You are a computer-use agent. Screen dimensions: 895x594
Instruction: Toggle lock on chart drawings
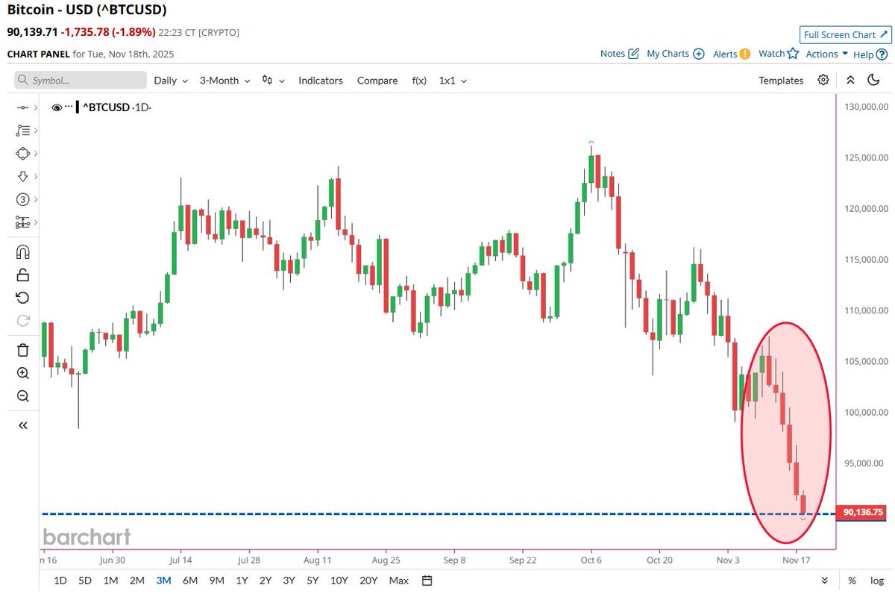22,275
